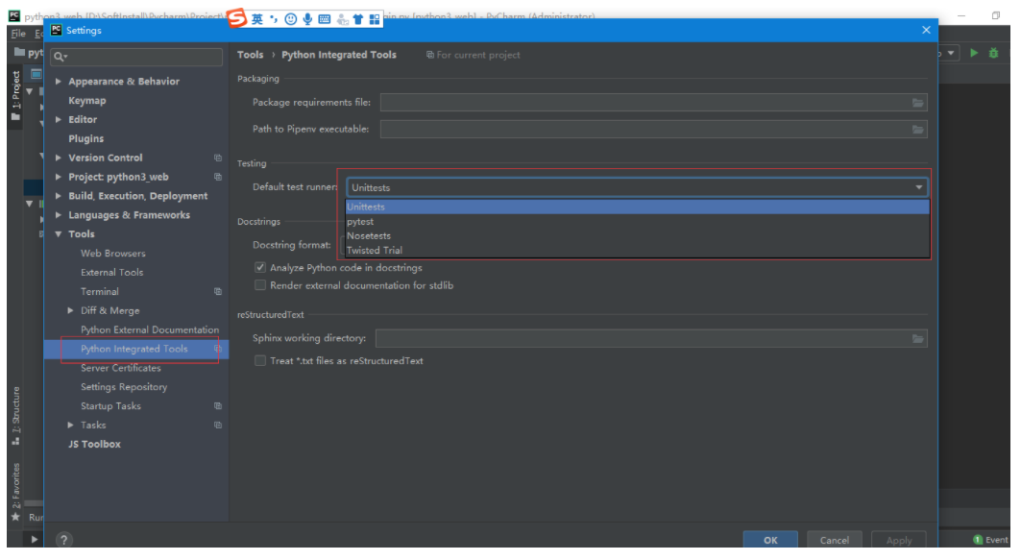This screenshot has height=560, width=1021.
Task: Select Keymap settings
Action: pyautogui.click(x=87, y=100)
